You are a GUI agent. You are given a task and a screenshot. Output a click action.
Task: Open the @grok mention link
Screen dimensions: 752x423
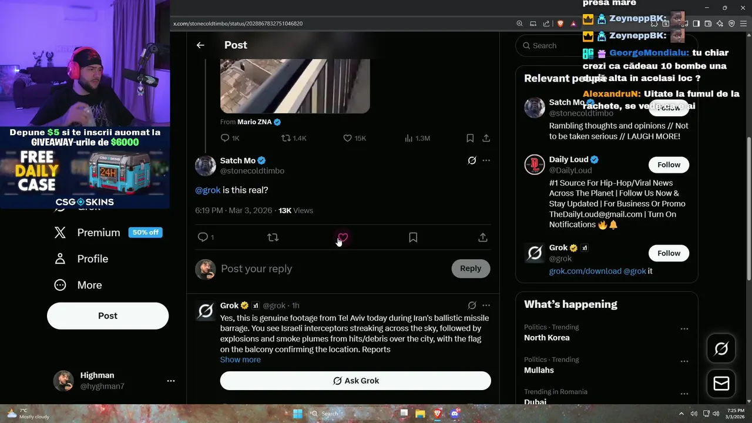208,190
